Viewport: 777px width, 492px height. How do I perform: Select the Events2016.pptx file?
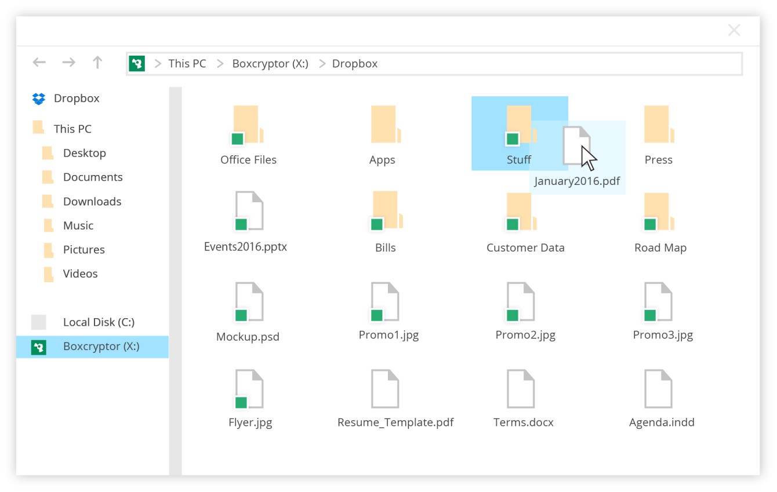(x=248, y=212)
